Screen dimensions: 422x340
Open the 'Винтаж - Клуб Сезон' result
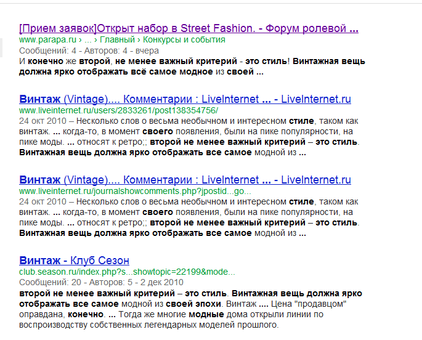(x=74, y=261)
